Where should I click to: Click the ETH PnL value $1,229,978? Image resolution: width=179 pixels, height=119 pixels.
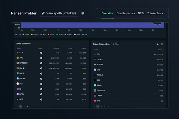click(158, 54)
